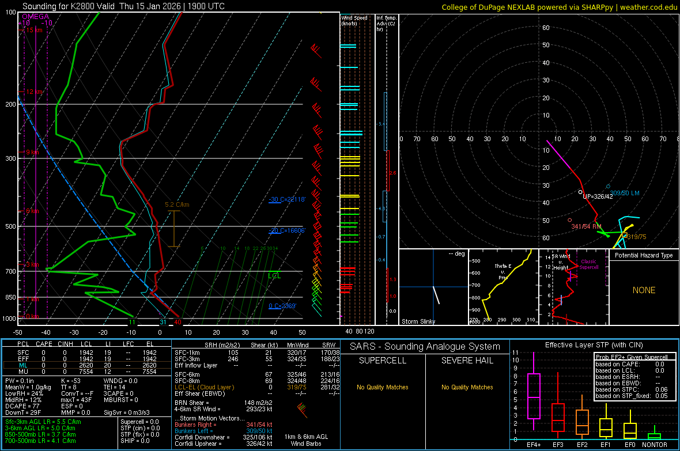
Task: Select the NONE hazard type text
Action: (x=644, y=290)
